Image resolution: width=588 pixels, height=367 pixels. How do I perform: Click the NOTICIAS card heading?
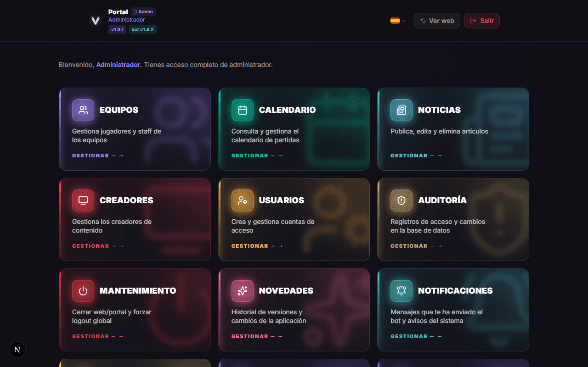[x=439, y=110]
